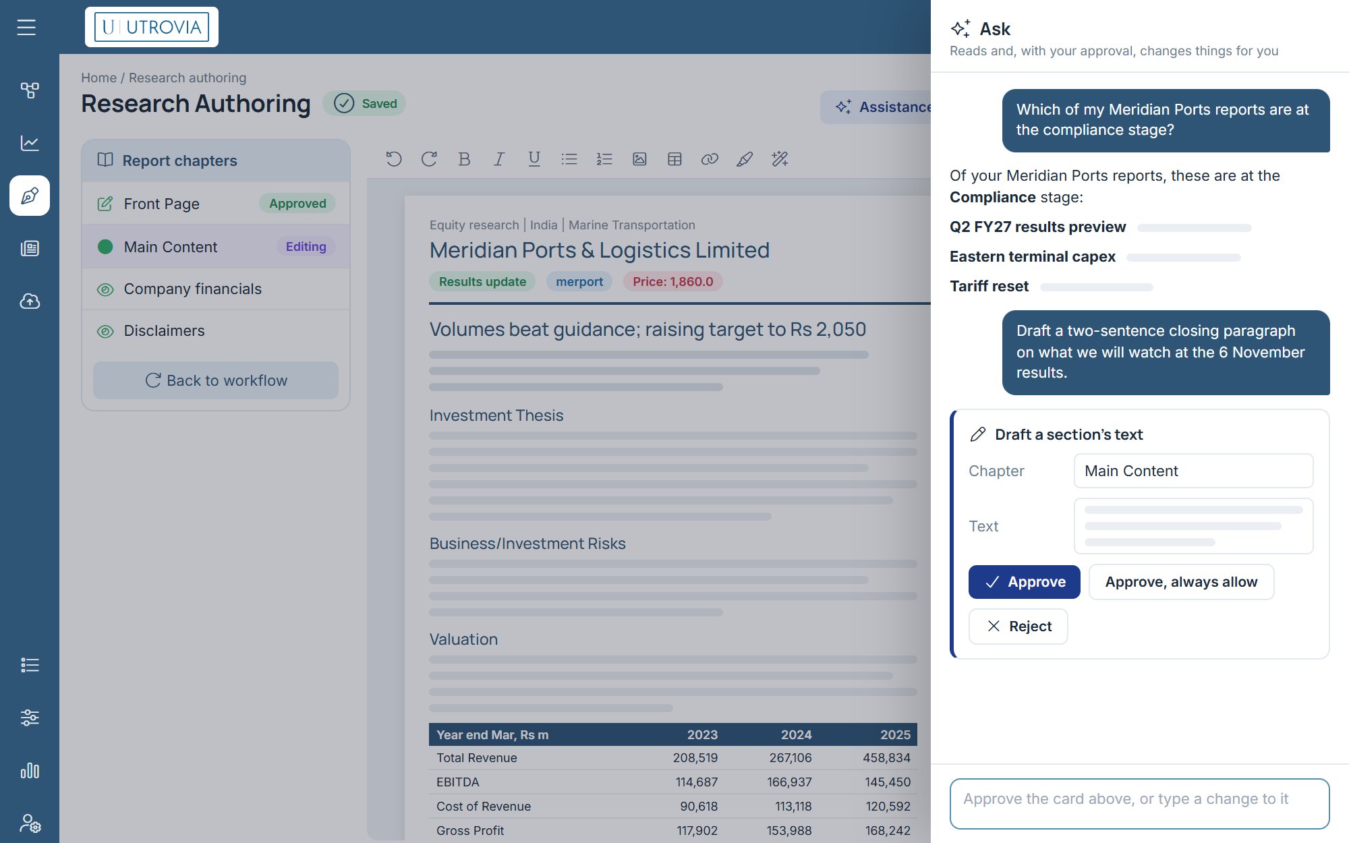The image size is (1349, 843).
Task: Insert a table using the table icon
Action: click(x=674, y=159)
